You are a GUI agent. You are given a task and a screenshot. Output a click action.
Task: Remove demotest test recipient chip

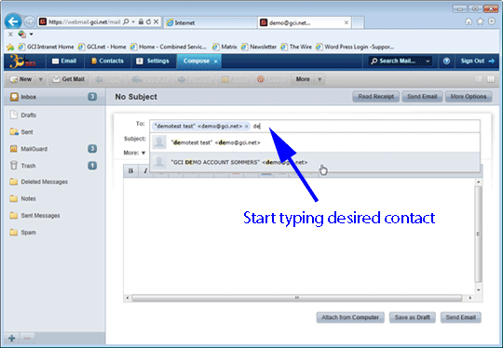click(246, 127)
